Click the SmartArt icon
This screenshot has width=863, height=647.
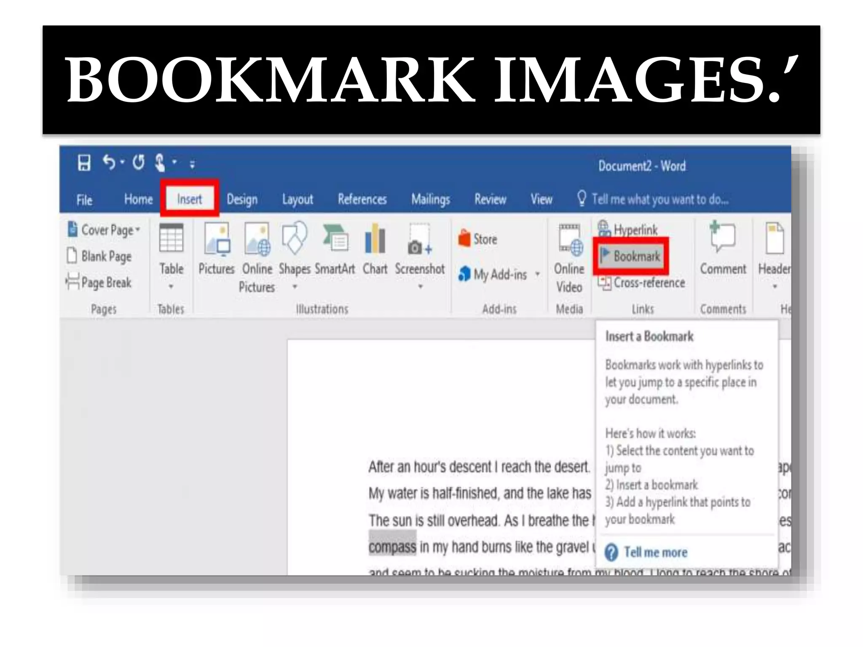[335, 238]
